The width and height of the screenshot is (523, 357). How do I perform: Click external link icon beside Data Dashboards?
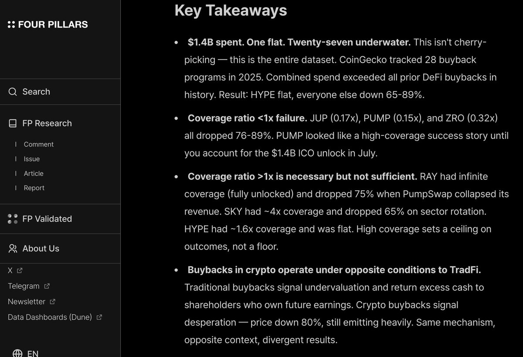click(99, 317)
